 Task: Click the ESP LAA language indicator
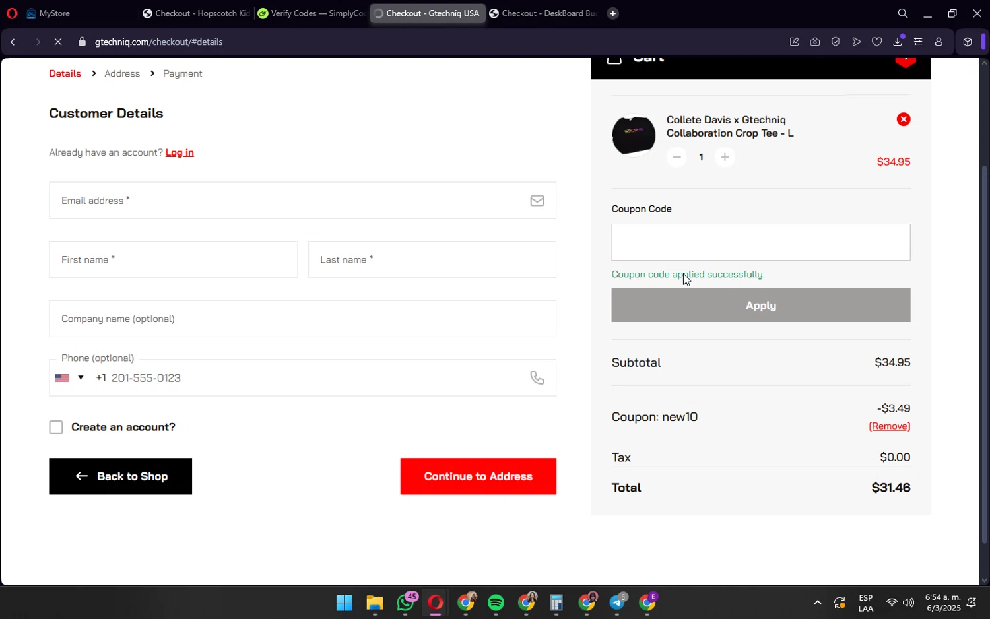click(x=866, y=603)
